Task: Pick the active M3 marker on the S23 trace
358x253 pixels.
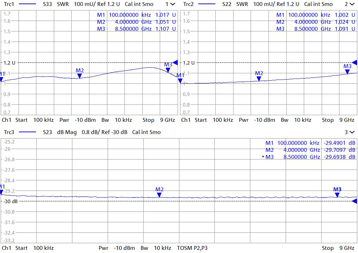Action: 337,195
